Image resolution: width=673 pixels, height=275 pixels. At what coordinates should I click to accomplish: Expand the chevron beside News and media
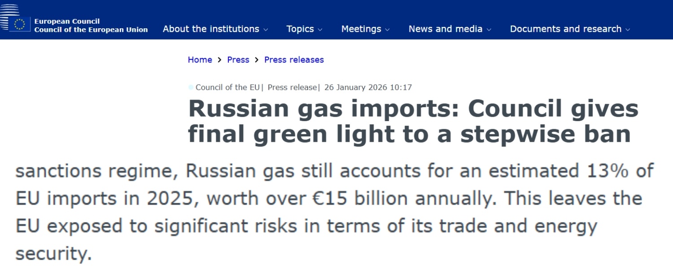click(x=489, y=30)
